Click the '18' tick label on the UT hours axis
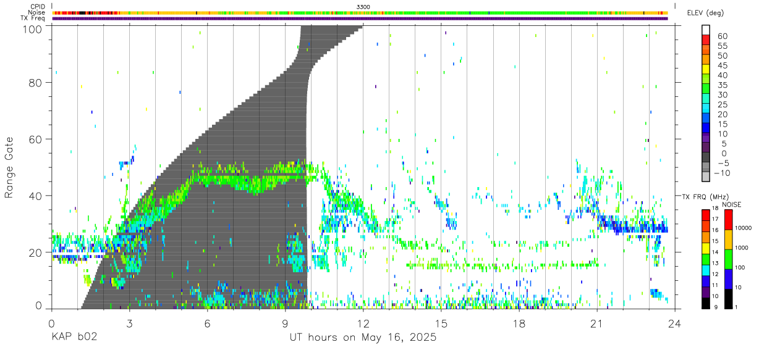Screen dimensions: 759x350 pos(519,323)
